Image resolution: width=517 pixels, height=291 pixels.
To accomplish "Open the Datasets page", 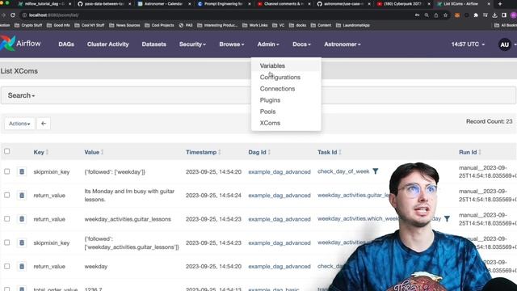I will tap(154, 44).
